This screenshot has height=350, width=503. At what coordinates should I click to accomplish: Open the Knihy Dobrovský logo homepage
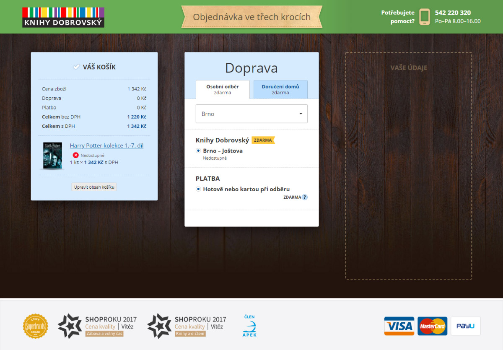click(x=63, y=17)
